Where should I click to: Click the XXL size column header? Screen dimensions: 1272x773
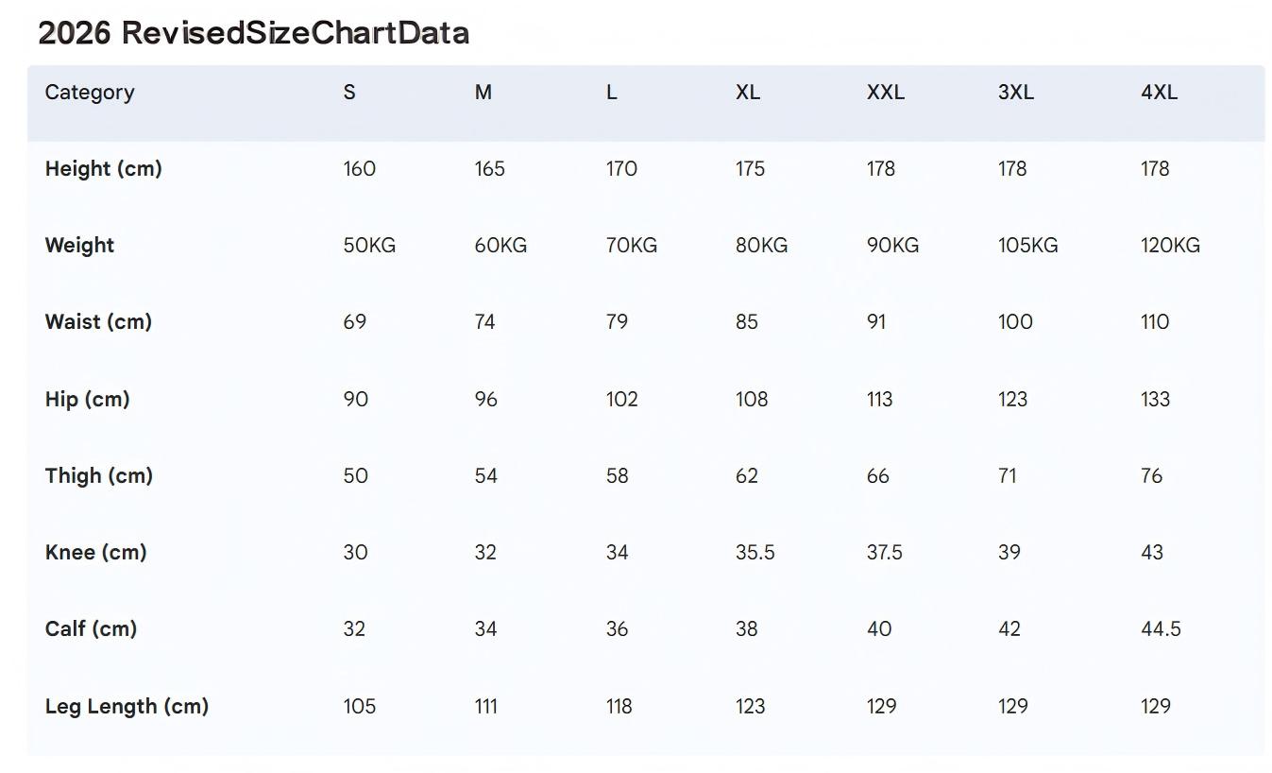click(x=885, y=93)
